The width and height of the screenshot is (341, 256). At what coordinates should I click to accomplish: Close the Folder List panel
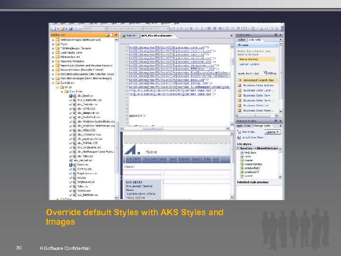click(x=116, y=35)
